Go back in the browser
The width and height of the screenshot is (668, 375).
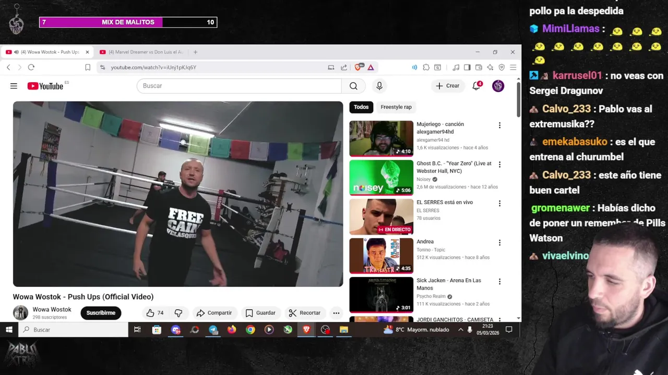[x=8, y=67]
